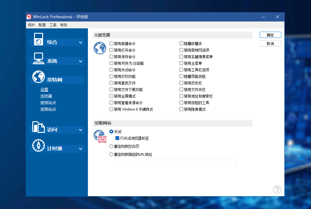
Task: Click the 计时器 compass icon
Action: pyautogui.click(x=39, y=145)
